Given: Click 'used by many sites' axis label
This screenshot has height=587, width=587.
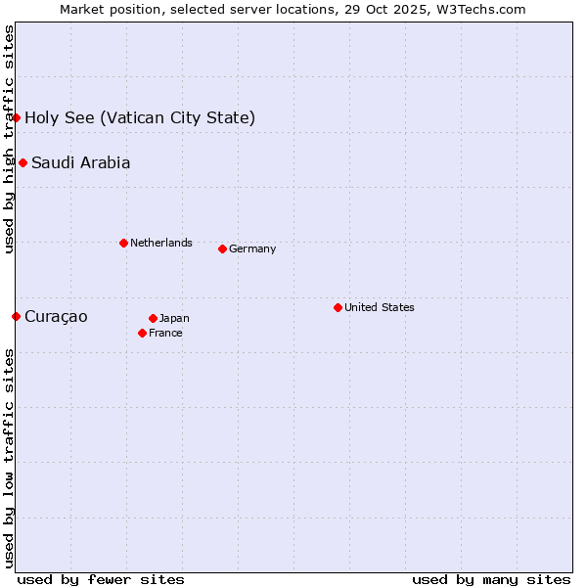Looking at the screenshot, I should point(491,579).
